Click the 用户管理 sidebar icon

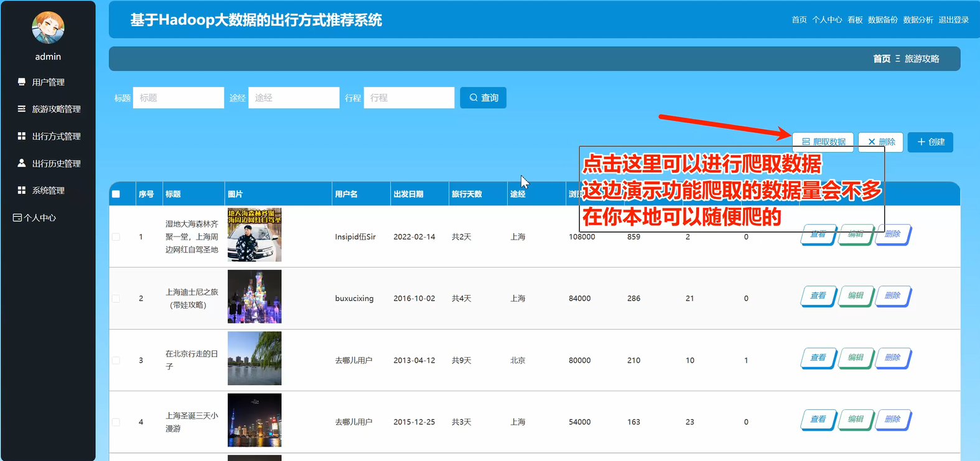click(22, 81)
